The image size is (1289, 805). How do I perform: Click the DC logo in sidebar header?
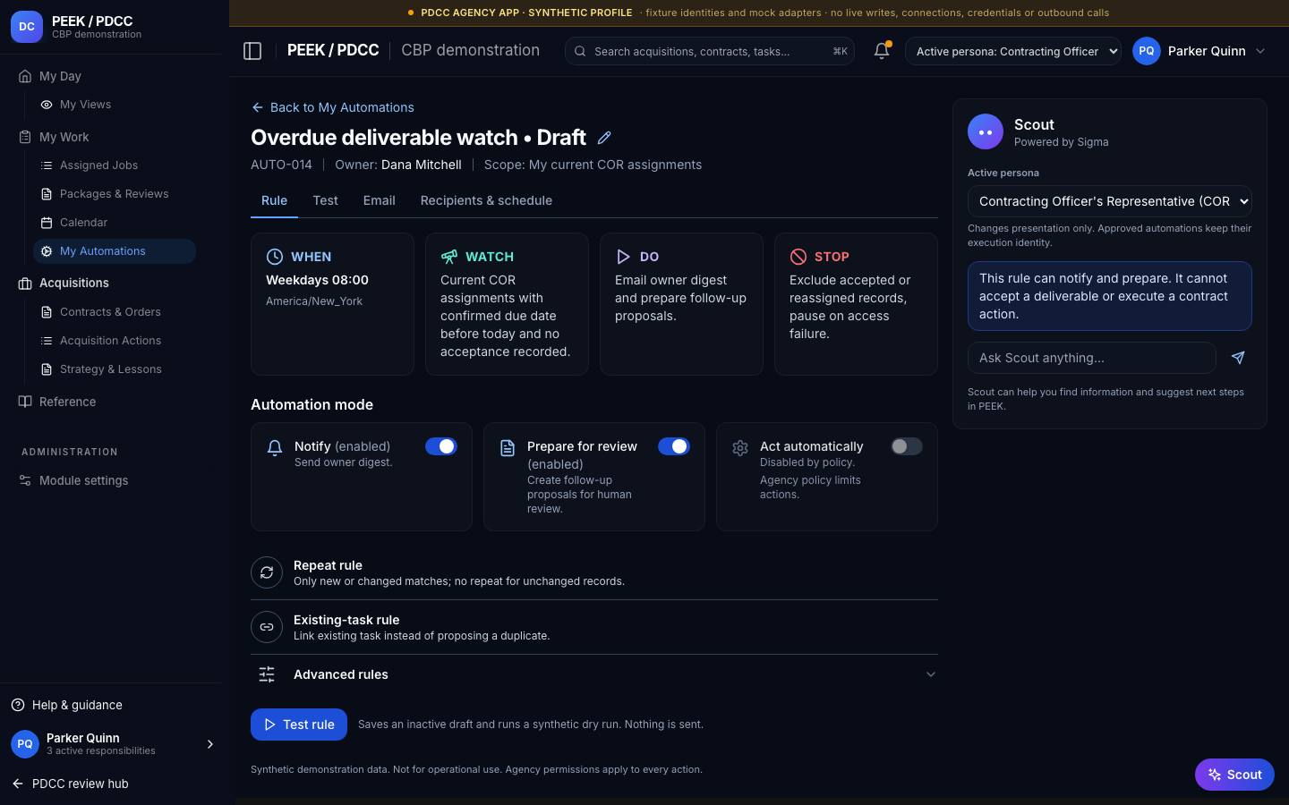pos(27,27)
